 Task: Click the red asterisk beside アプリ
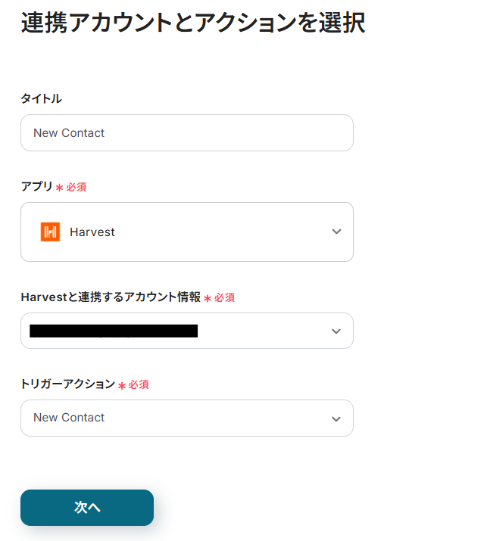[59, 188]
